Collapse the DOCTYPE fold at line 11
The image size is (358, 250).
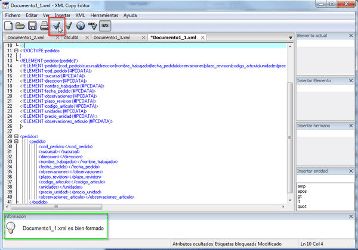16,51
